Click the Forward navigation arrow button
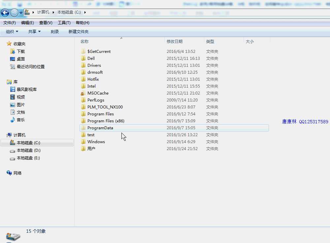The width and height of the screenshot is (330, 243). click(14, 13)
